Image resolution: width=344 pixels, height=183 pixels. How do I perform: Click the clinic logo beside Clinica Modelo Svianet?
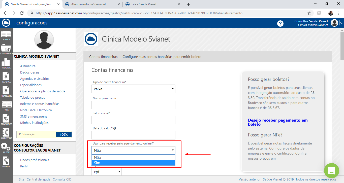pos(91,39)
